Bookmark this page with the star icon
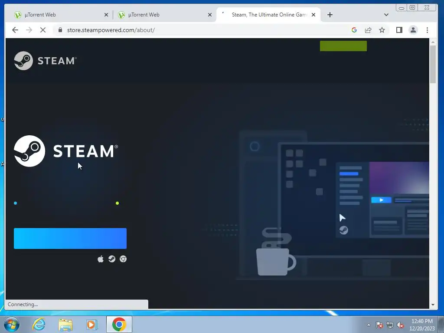The image size is (444, 333). pyautogui.click(x=382, y=30)
